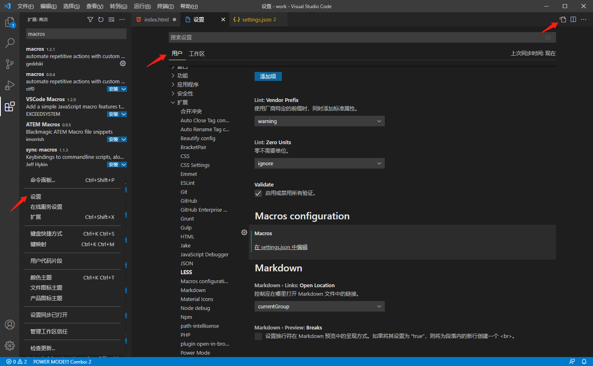Open install dropdown arrow for ctf0 macros
The image size is (593, 366).
(x=124, y=89)
